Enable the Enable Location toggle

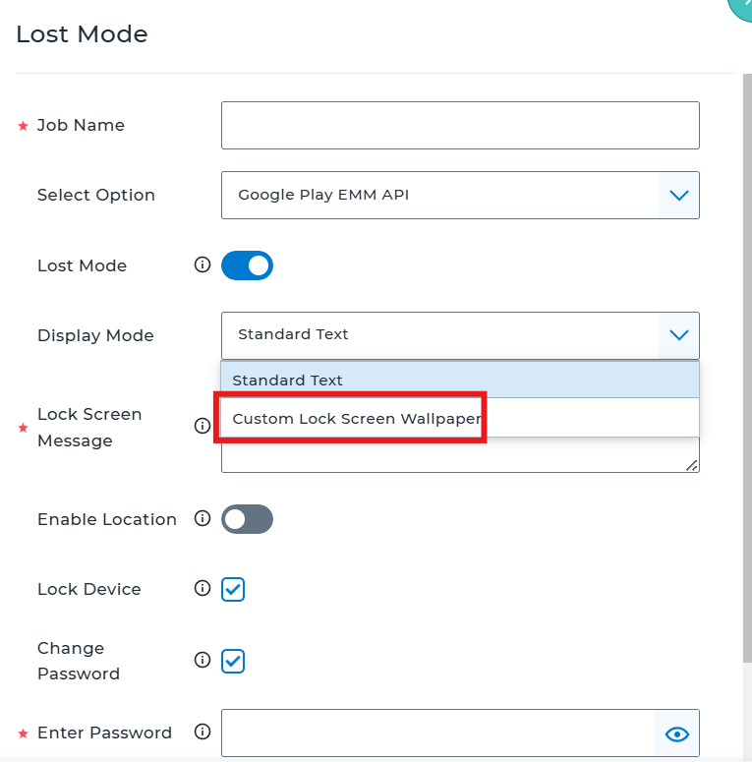248,519
